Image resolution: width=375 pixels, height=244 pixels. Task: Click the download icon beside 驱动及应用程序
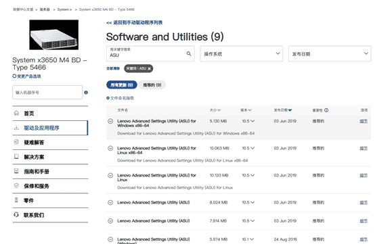click(x=16, y=128)
